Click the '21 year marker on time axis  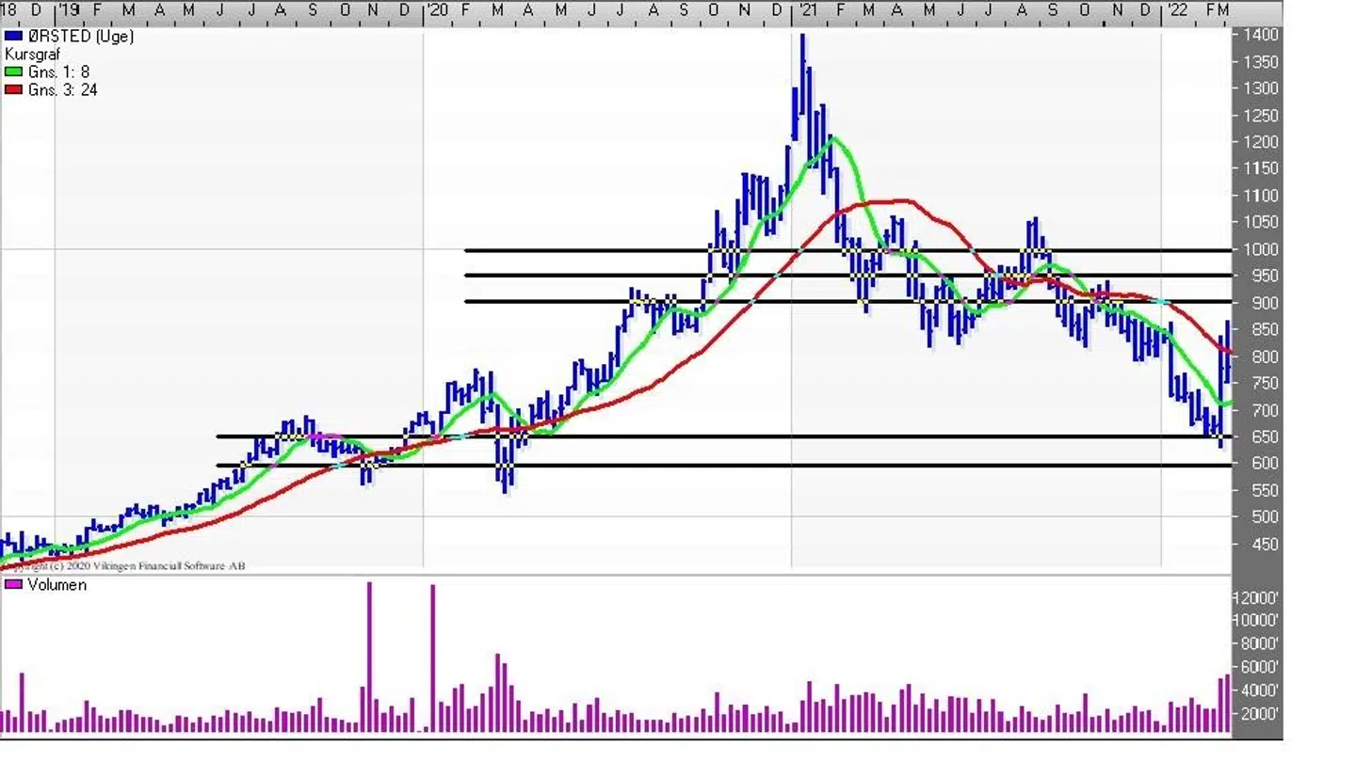tap(805, 10)
